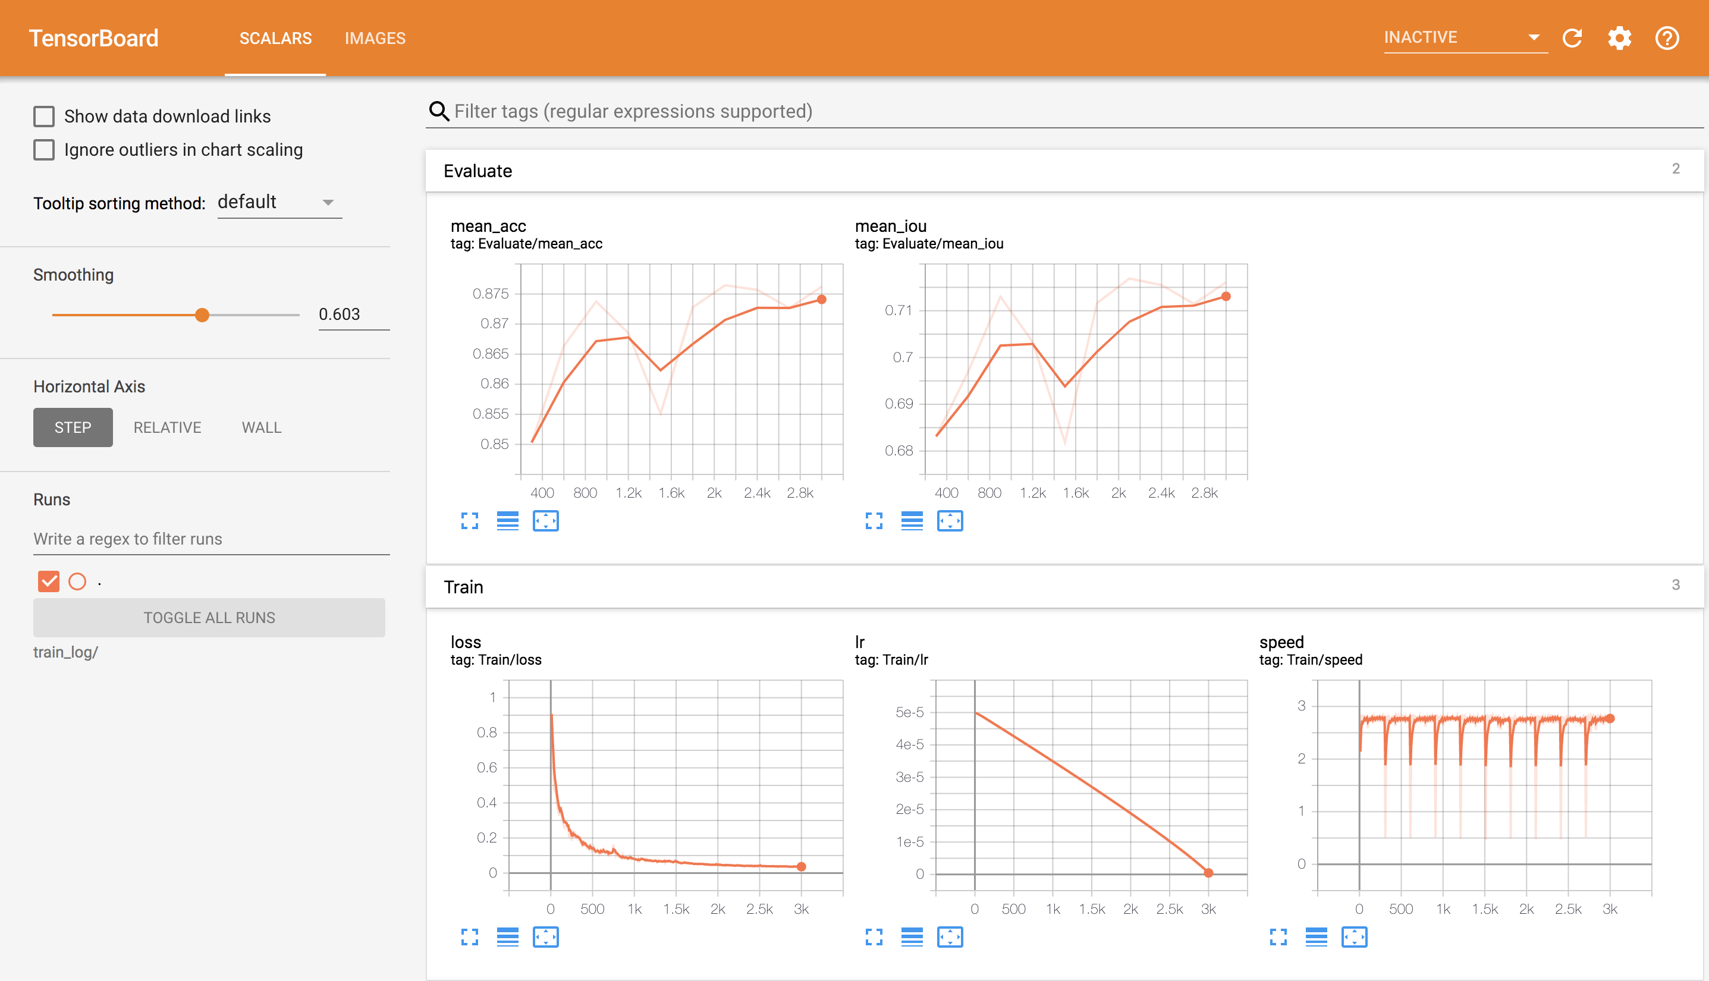The height and width of the screenshot is (981, 1709).
Task: Toggle y-axis log scale on lr chart
Action: pyautogui.click(x=912, y=937)
